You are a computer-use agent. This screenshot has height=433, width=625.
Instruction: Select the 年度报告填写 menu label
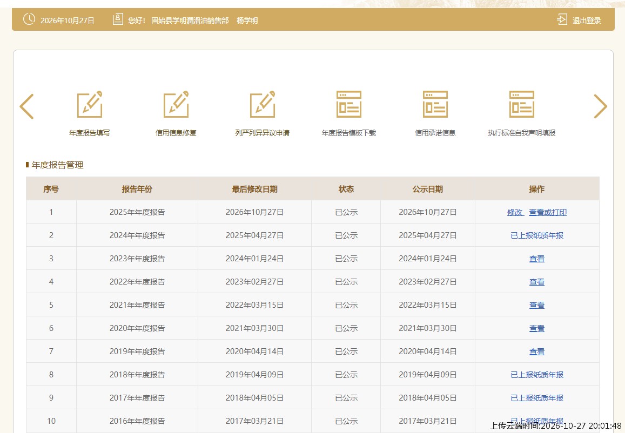pos(89,133)
